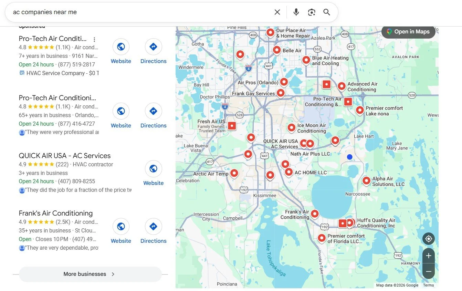
Task: Open the second Pro-Tech Air Conditioning title
Action: (57, 98)
